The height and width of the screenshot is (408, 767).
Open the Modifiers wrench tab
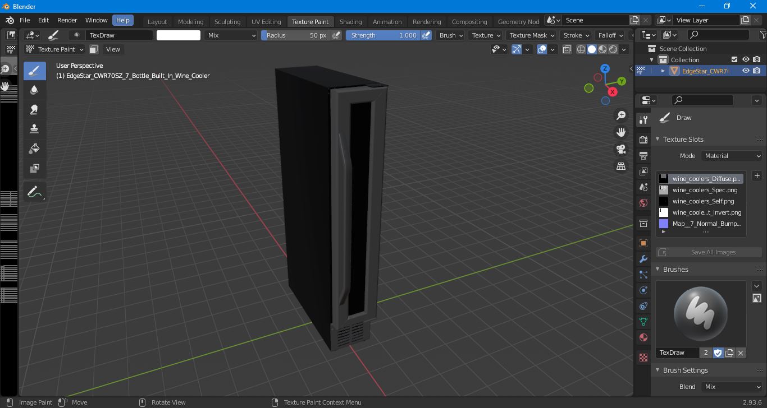643,259
